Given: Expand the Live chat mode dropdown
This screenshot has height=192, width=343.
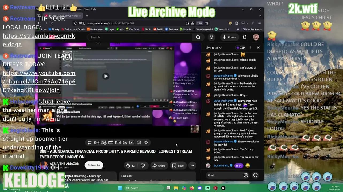Looking at the screenshot, I should pyautogui.click(x=214, y=48).
